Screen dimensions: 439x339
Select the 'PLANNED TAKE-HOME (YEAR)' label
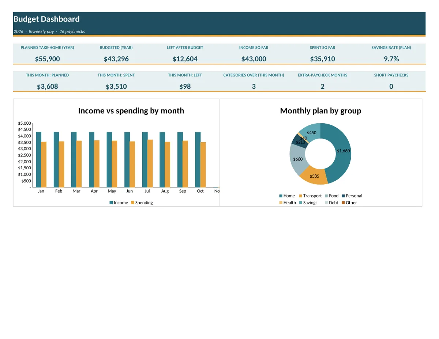(47, 48)
